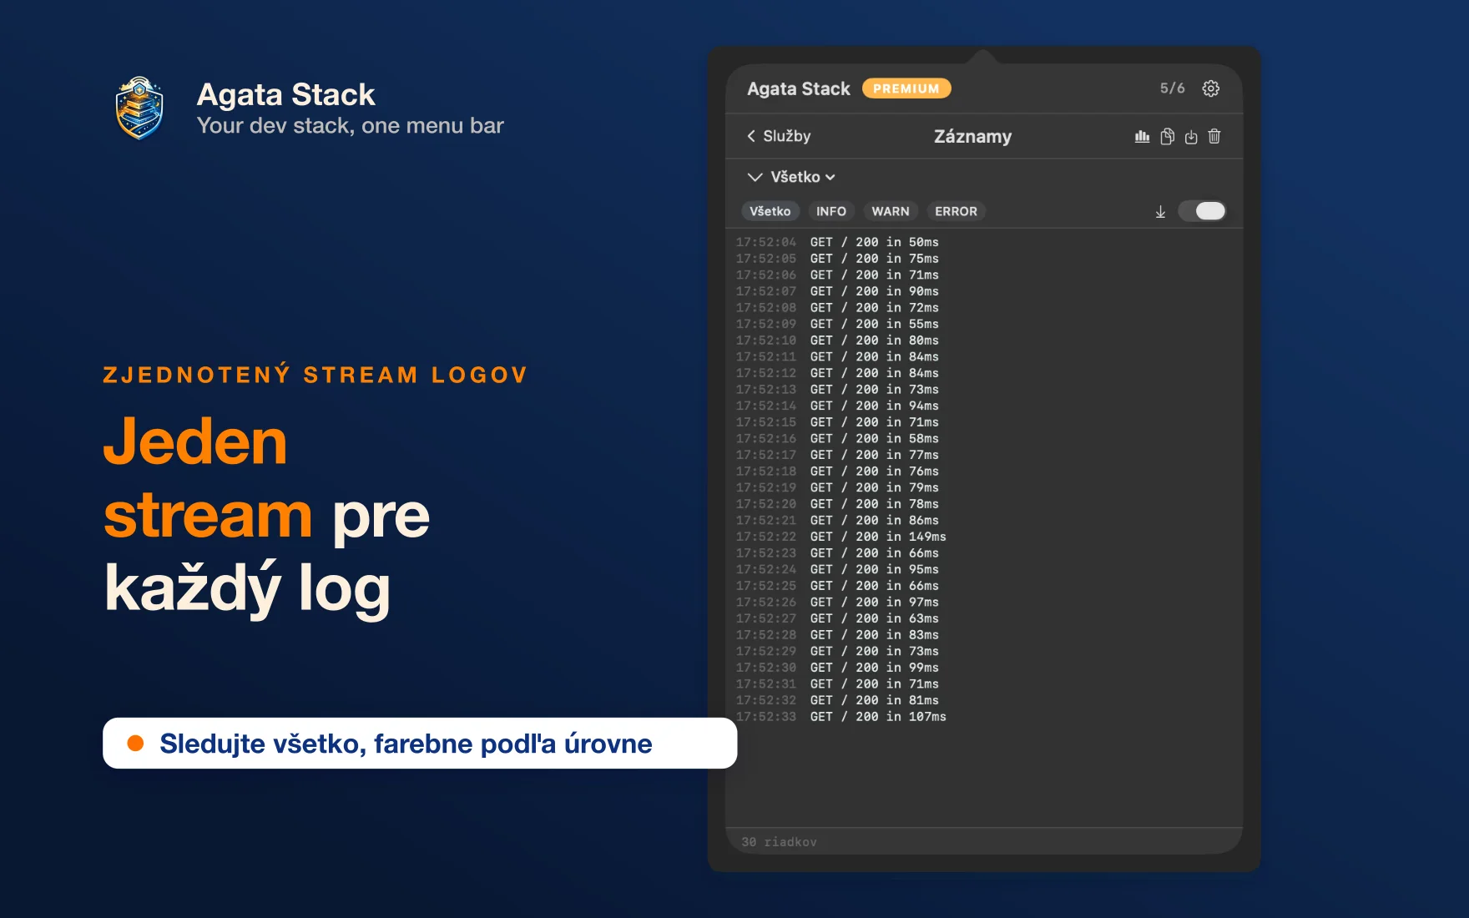Toggle the auto-scroll switch in the filter row
The image size is (1469, 918).
click(1202, 211)
